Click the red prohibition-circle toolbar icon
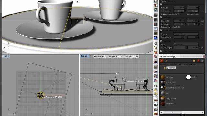Viewport: 207px width, 116px height. pyautogui.click(x=156, y=5)
